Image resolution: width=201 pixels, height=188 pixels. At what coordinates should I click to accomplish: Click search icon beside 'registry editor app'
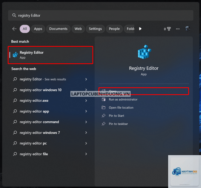pyautogui.click(x=15, y=111)
